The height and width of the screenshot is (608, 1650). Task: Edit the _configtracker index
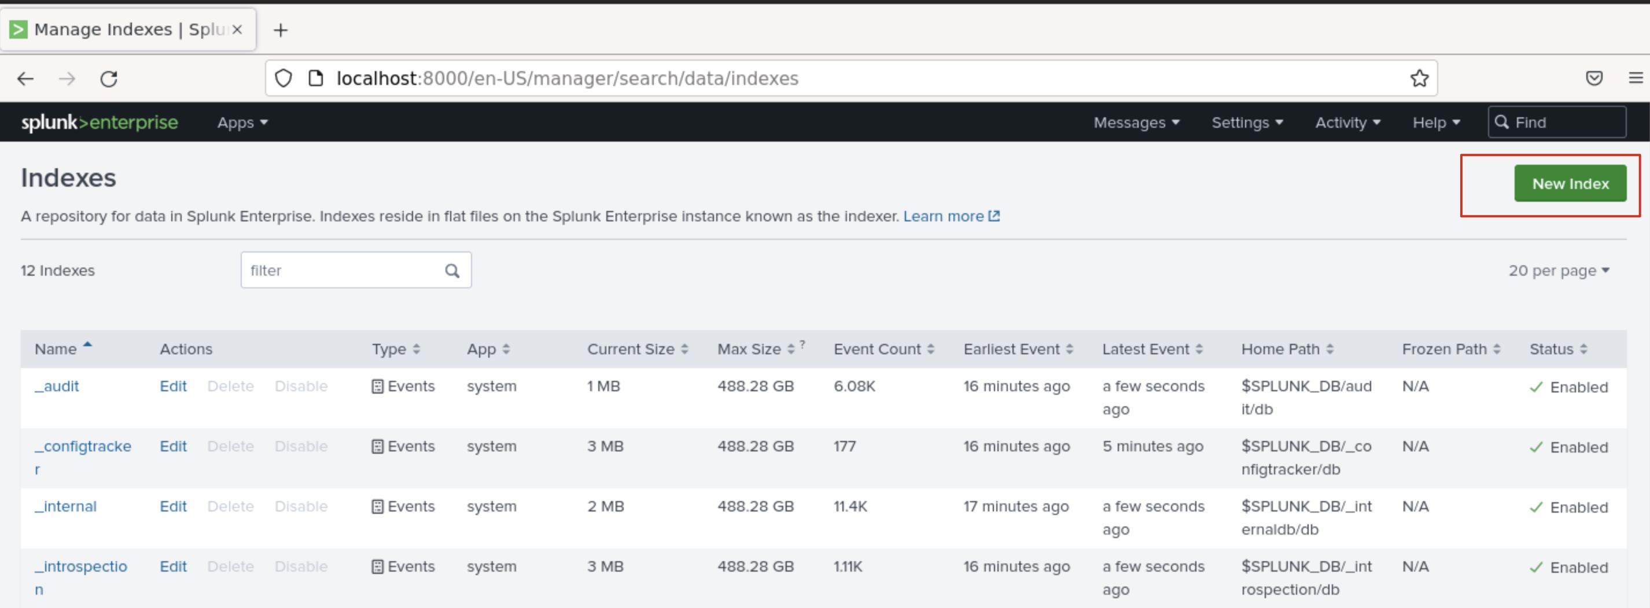point(173,447)
